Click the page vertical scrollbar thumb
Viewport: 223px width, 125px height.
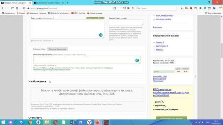click(x=222, y=50)
